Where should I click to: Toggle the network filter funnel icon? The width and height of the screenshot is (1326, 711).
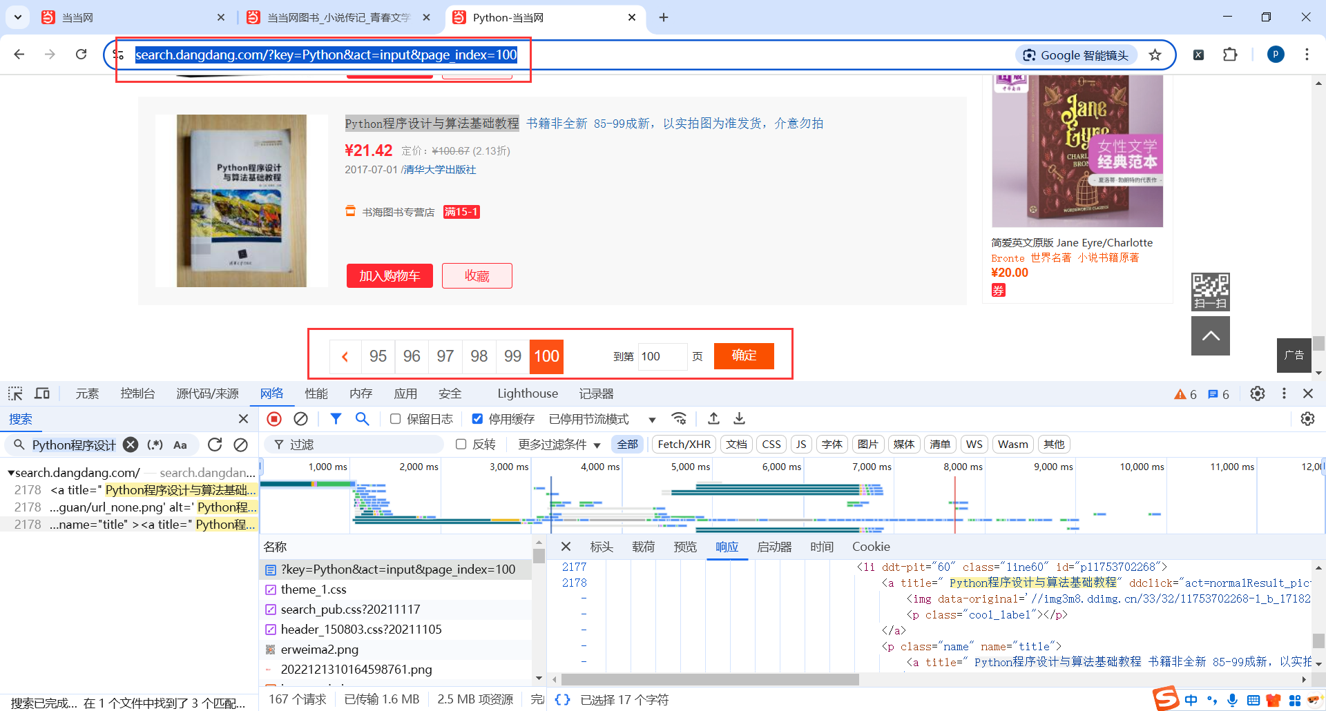click(336, 419)
